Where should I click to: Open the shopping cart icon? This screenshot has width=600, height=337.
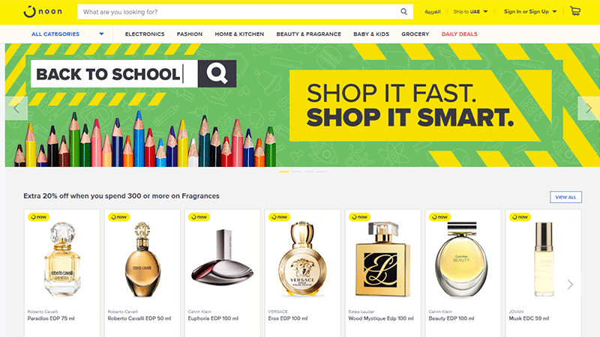(575, 11)
